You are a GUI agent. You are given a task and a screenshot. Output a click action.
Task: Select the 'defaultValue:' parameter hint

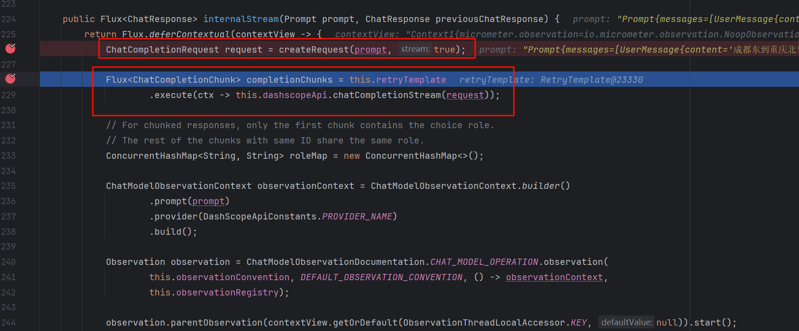626,322
